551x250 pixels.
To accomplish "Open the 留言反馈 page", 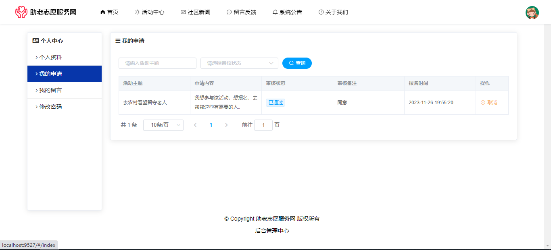I will [x=241, y=12].
